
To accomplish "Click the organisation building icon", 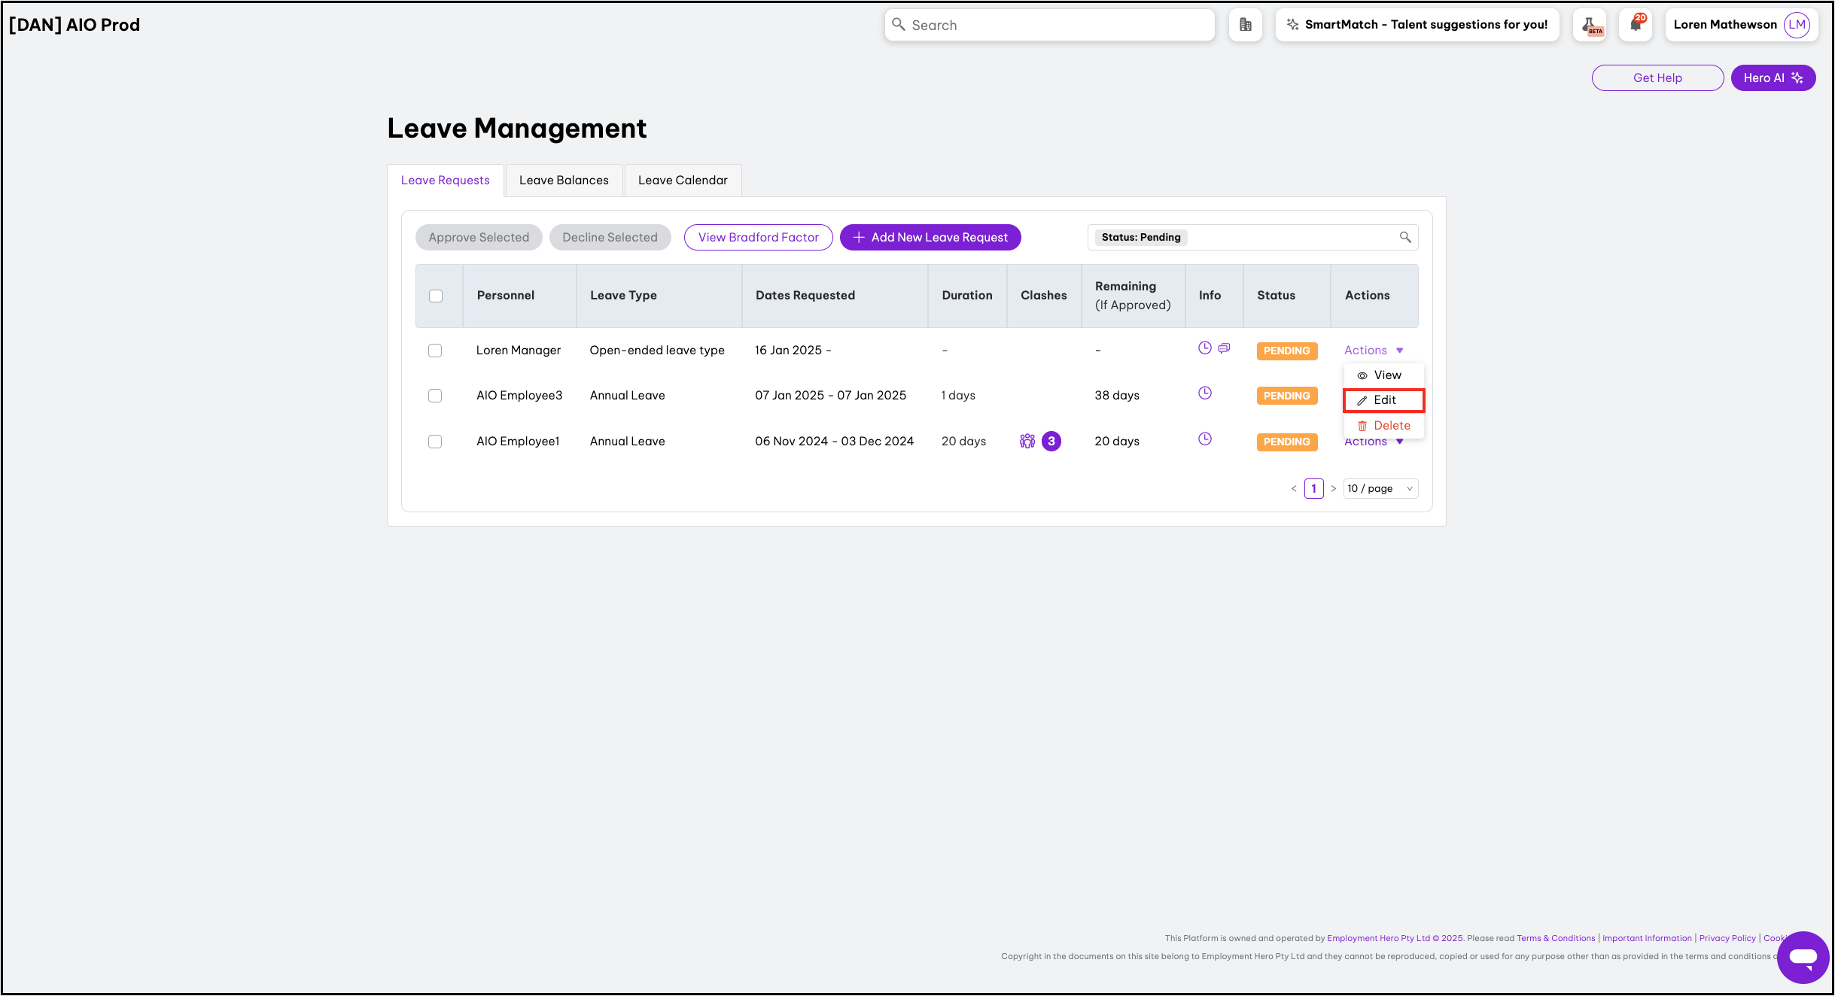I will tap(1246, 25).
